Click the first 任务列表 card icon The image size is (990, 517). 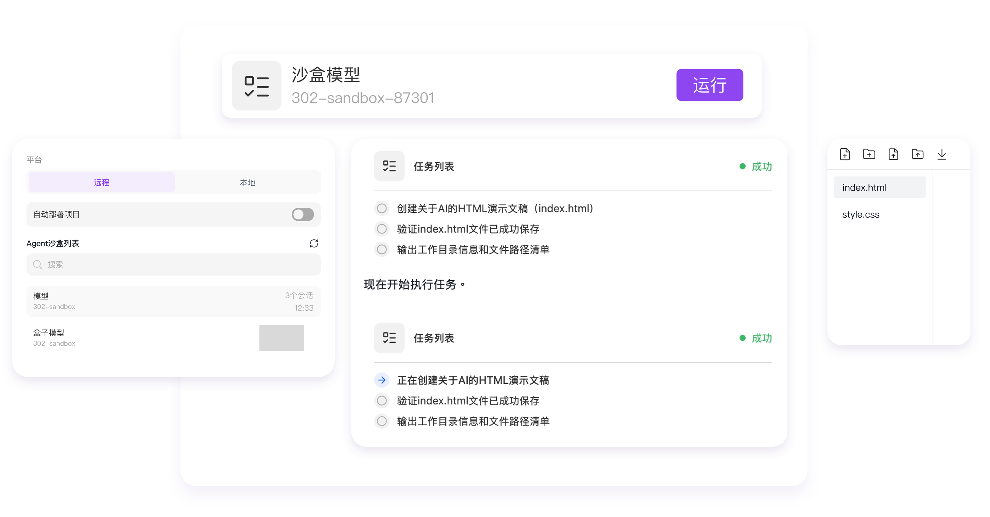click(x=389, y=166)
